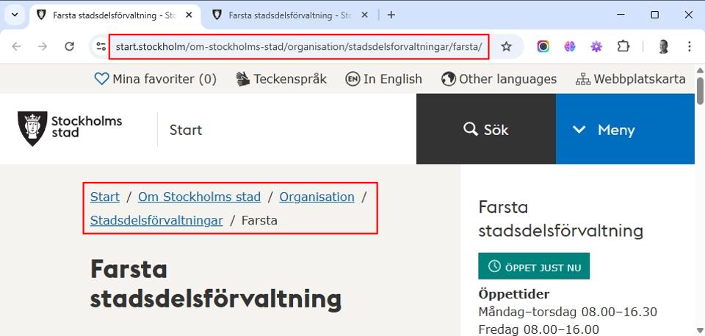
Task: Open a new browser tab
Action: click(x=391, y=15)
